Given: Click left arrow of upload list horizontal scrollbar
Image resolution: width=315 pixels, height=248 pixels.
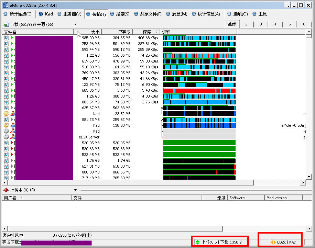Looking at the screenshot, I should click(5, 228).
